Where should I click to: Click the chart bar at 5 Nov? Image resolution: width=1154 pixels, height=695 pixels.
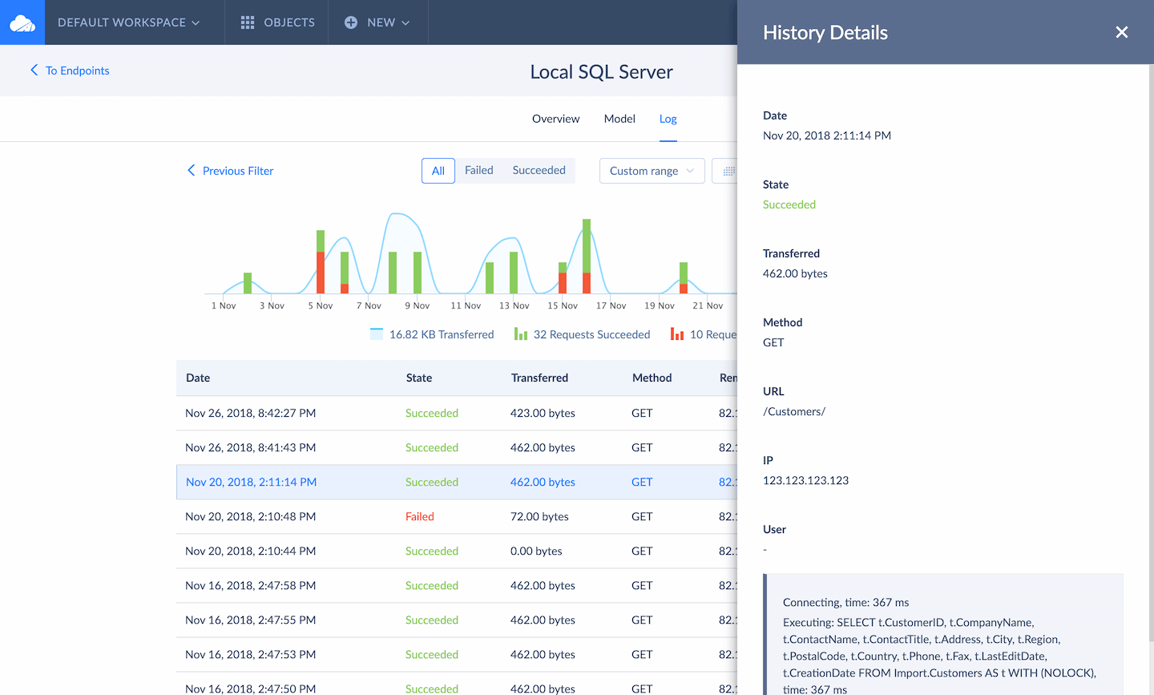[x=321, y=261]
